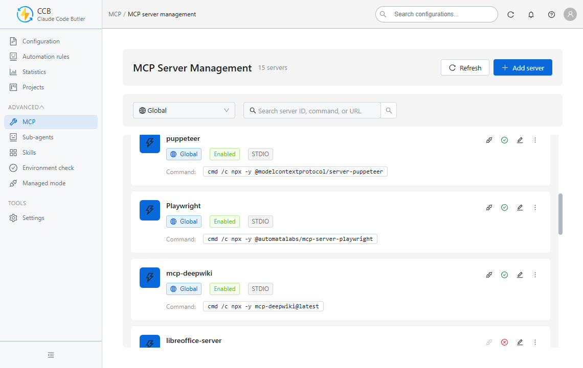This screenshot has width=583, height=368.
Task: Edit the mcp-deepwiki server
Action: point(520,275)
